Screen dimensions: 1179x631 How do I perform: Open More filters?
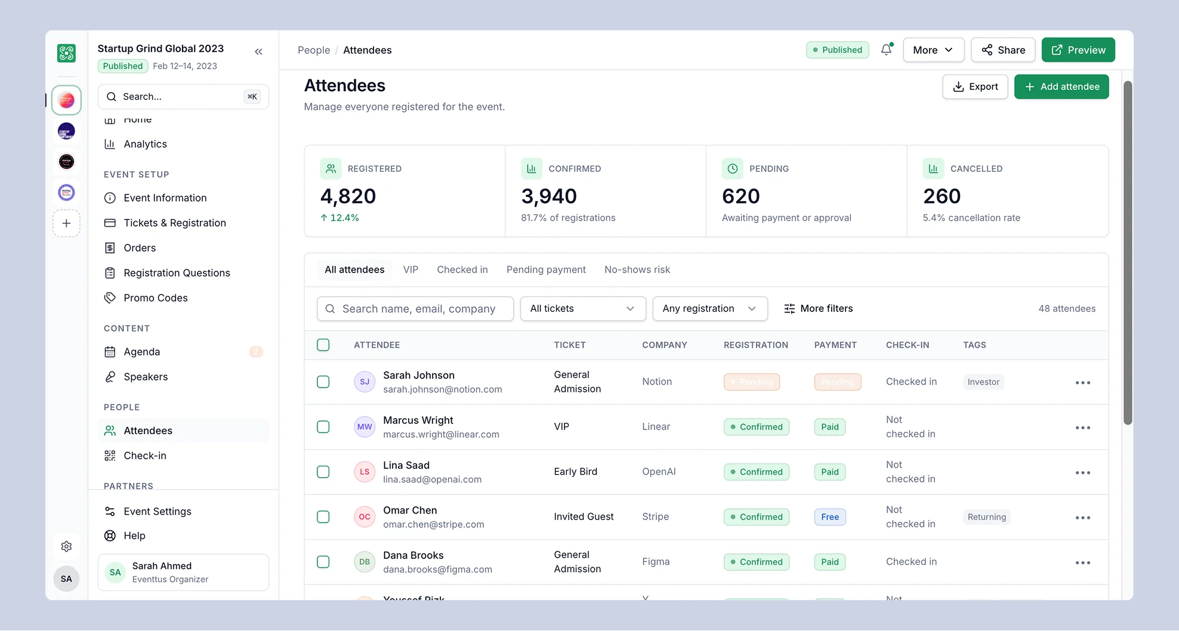(x=818, y=309)
